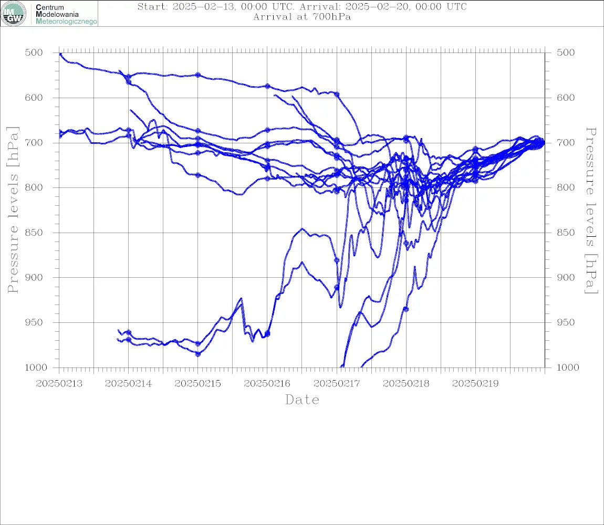Image resolution: width=604 pixels, height=525 pixels.
Task: Click the trajectory start point at 500 hPa
Action: (x=60, y=54)
